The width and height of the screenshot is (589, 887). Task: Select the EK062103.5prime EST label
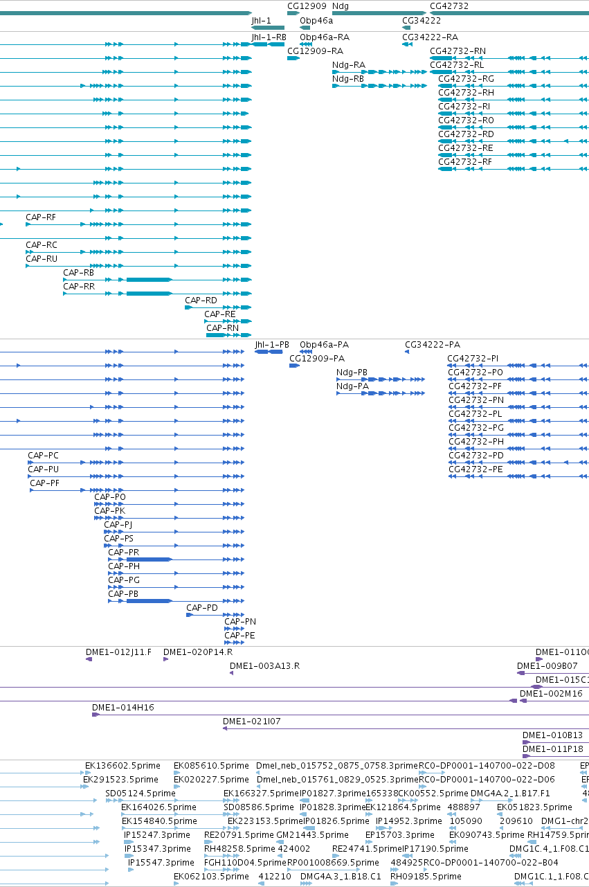click(x=211, y=877)
